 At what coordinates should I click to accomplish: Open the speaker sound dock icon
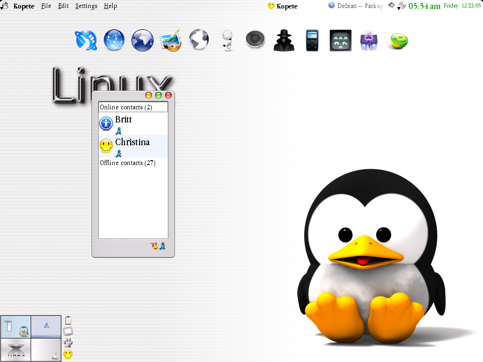255,40
